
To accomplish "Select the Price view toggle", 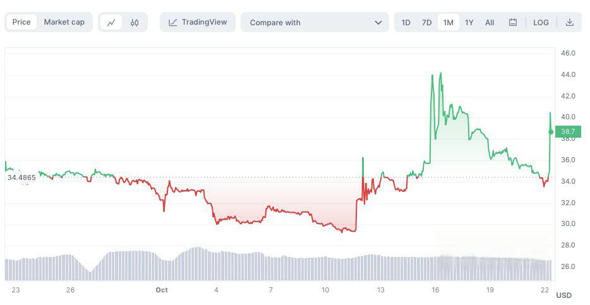I will (x=21, y=22).
